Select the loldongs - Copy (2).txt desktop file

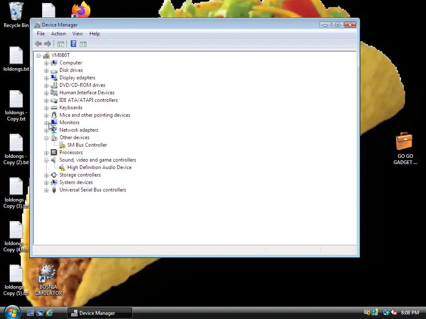(x=16, y=149)
